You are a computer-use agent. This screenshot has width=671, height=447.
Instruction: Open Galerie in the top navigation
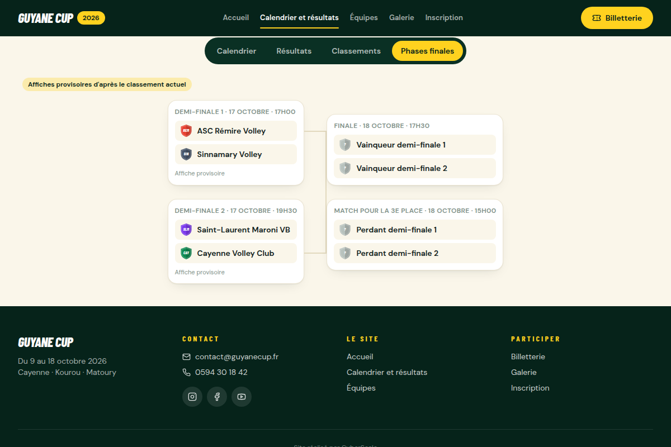pyautogui.click(x=401, y=18)
